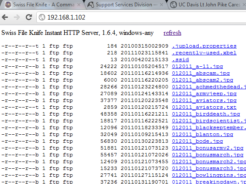Open the .recently-used.xbel file link

pyautogui.click(x=204, y=53)
